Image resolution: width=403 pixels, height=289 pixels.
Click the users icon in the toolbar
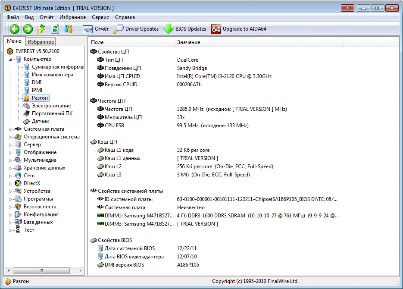(x=68, y=29)
